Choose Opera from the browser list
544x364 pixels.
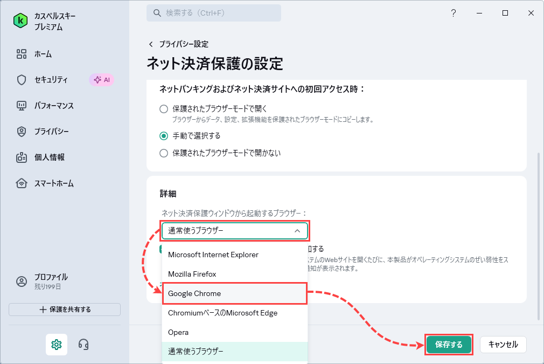[x=235, y=332]
